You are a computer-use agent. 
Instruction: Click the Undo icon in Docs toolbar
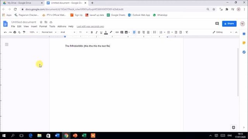pyautogui.click(x=5, y=32)
